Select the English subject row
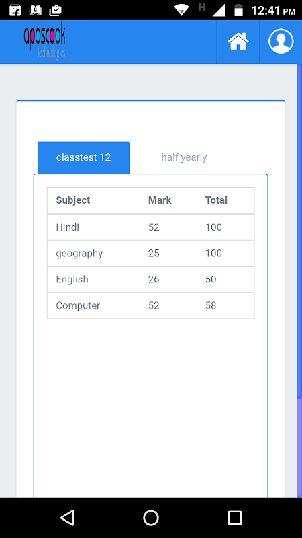This screenshot has height=538, width=302. pyautogui.click(x=150, y=279)
